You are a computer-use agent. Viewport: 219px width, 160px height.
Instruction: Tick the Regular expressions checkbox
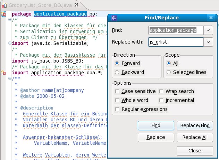click(117, 110)
